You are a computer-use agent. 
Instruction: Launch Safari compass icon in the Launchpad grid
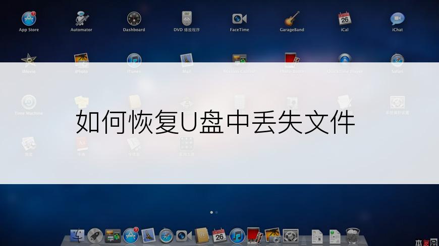point(397,60)
